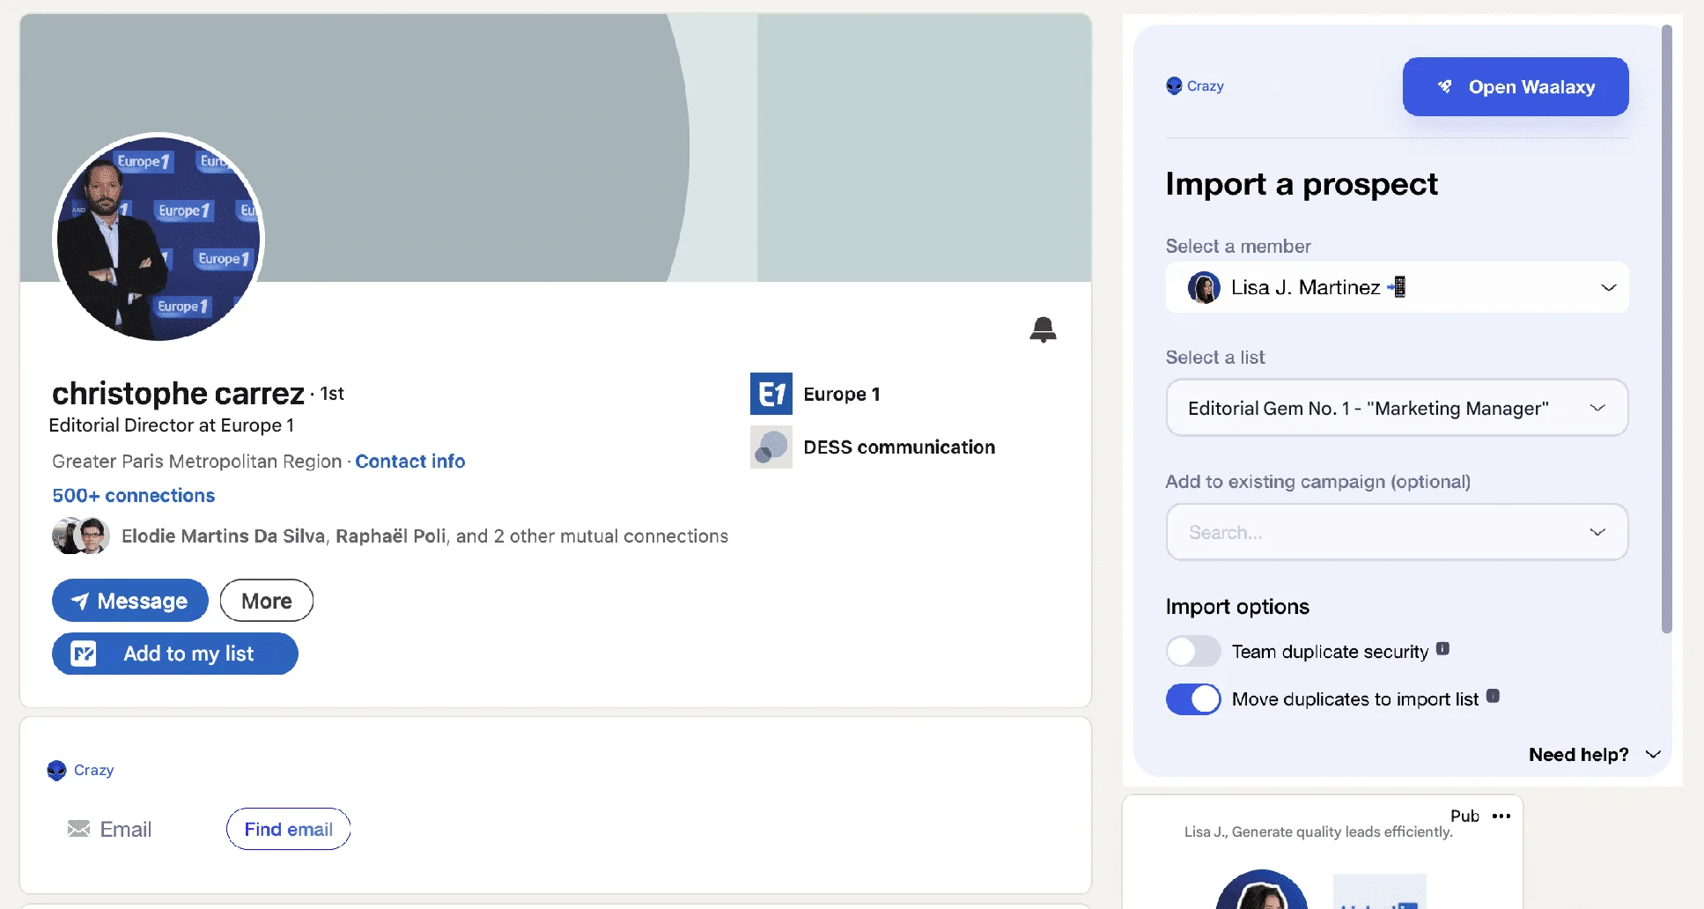Expand the Need help? section
Viewport: 1704px width, 909px height.
click(x=1595, y=755)
